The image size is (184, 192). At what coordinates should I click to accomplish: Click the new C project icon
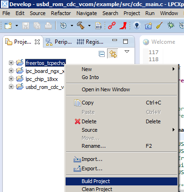coord(148,25)
